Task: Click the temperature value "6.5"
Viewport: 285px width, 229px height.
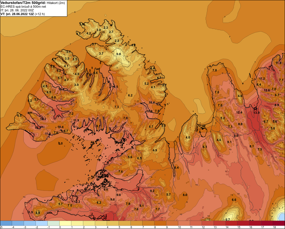Action: pos(139,158)
